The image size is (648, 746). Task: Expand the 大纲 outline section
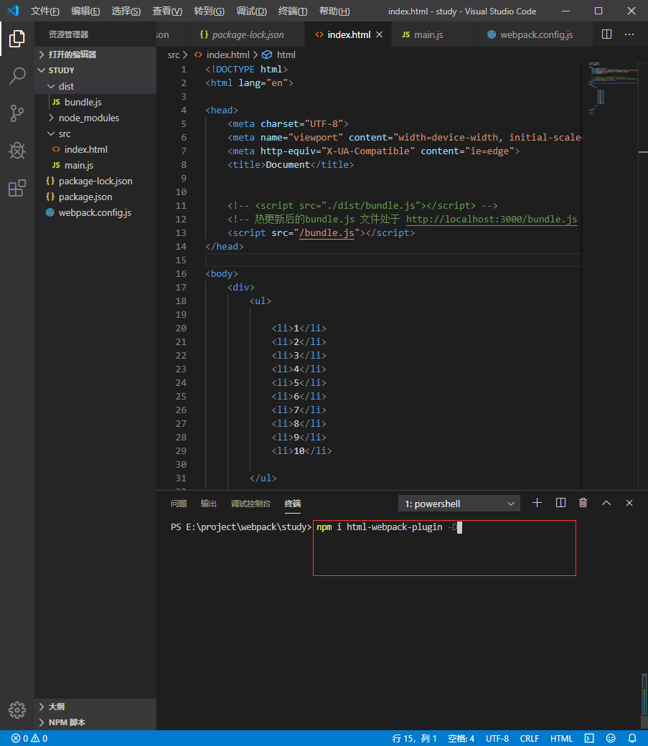click(x=95, y=707)
